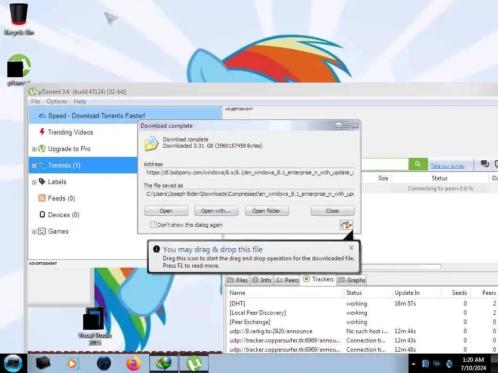Open Firefox from the taskbar
The height and width of the screenshot is (373, 498).
click(134, 363)
